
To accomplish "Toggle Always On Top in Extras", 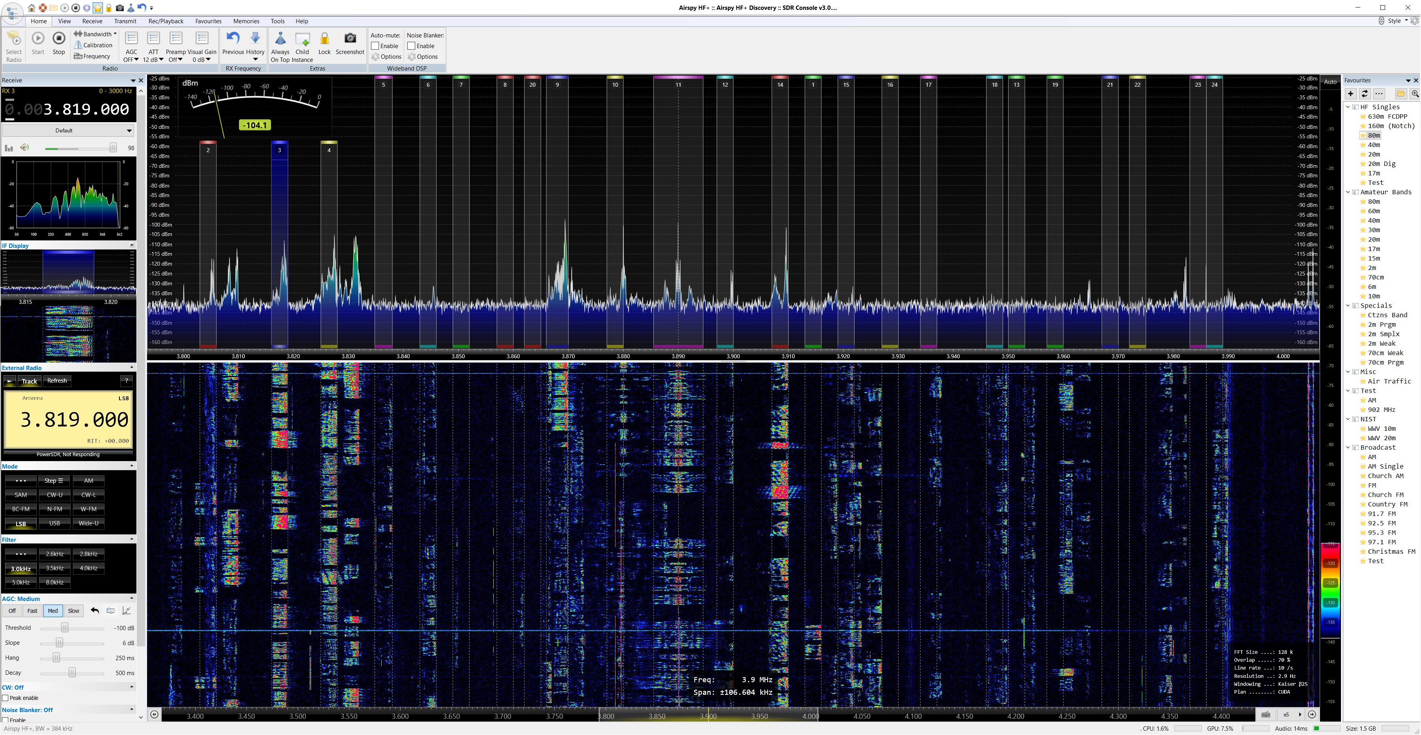I will [280, 47].
